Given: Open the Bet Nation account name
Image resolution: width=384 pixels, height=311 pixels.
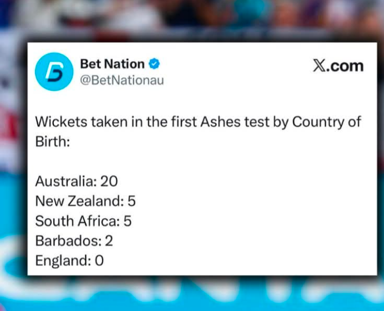Looking at the screenshot, I should (x=112, y=64).
